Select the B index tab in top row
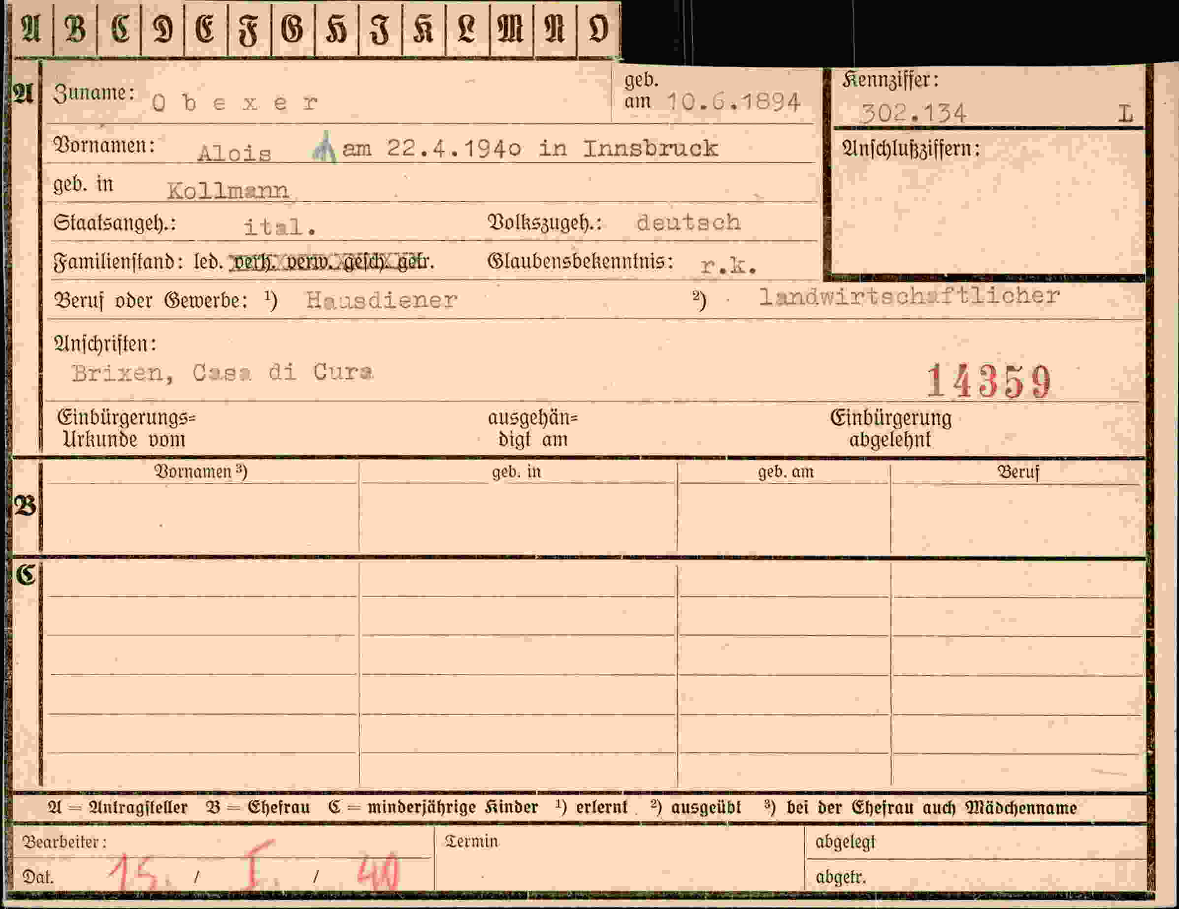The height and width of the screenshot is (909, 1179). [x=75, y=29]
